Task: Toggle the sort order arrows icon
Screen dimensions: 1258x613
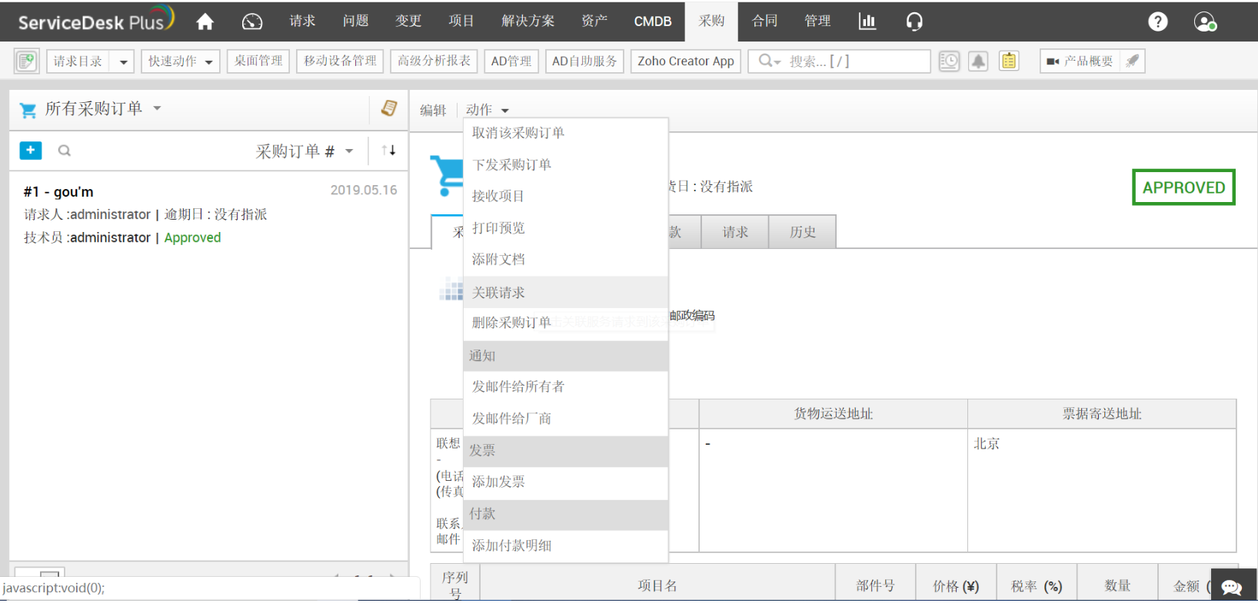Action: click(x=388, y=151)
